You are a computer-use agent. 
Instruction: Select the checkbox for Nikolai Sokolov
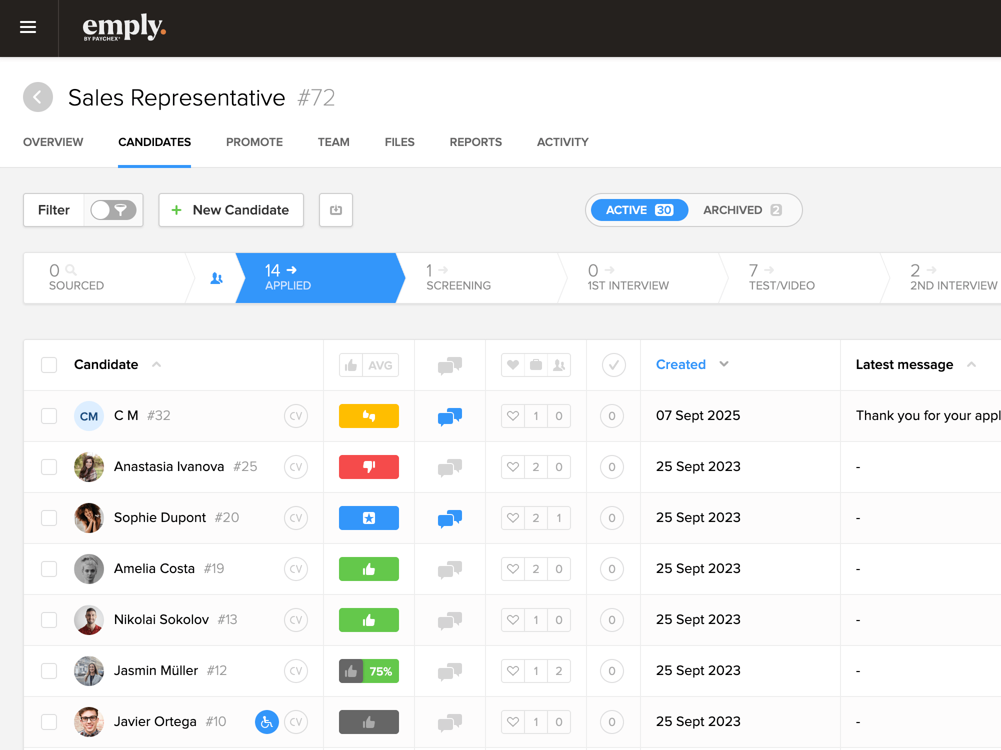click(49, 620)
